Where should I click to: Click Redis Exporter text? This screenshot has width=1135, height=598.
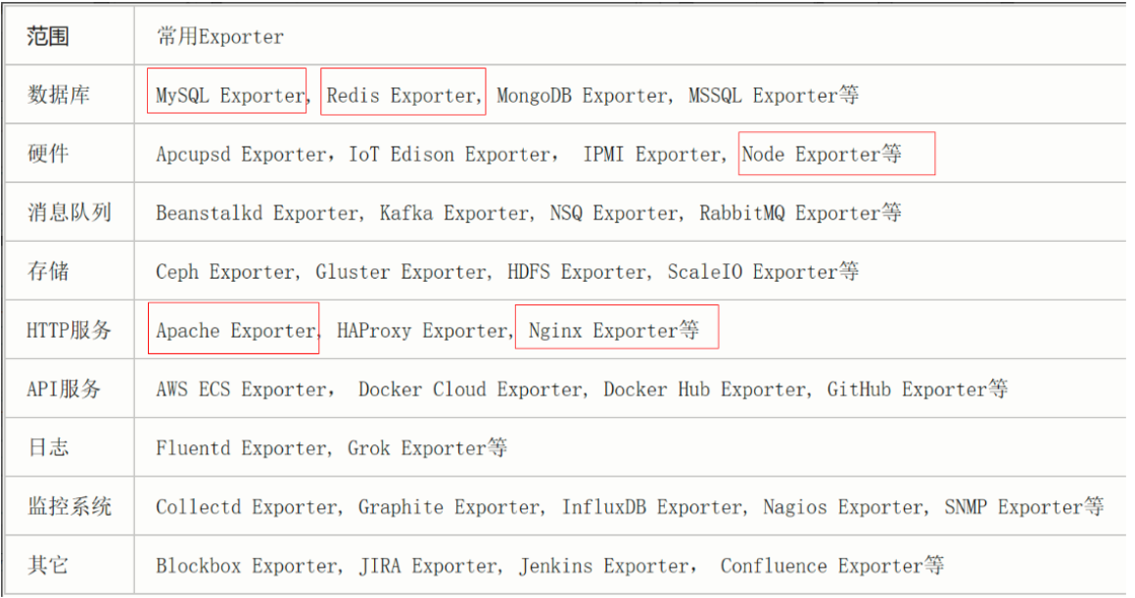tap(401, 96)
